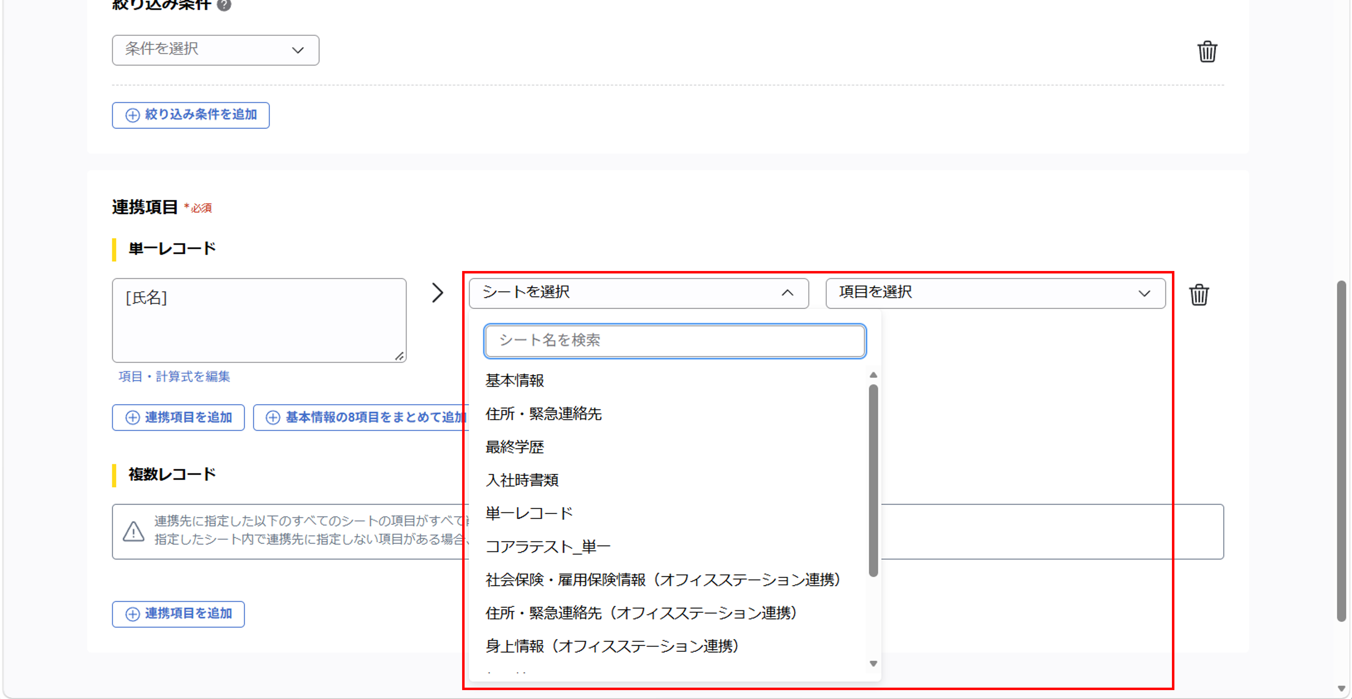This screenshot has width=1352, height=699.
Task: Open the 項目を選択 dropdown
Action: [995, 293]
